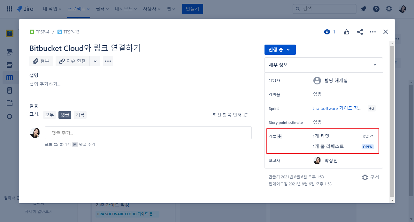
Task: Open project settings gear in the left sidebar
Action: coord(10,117)
